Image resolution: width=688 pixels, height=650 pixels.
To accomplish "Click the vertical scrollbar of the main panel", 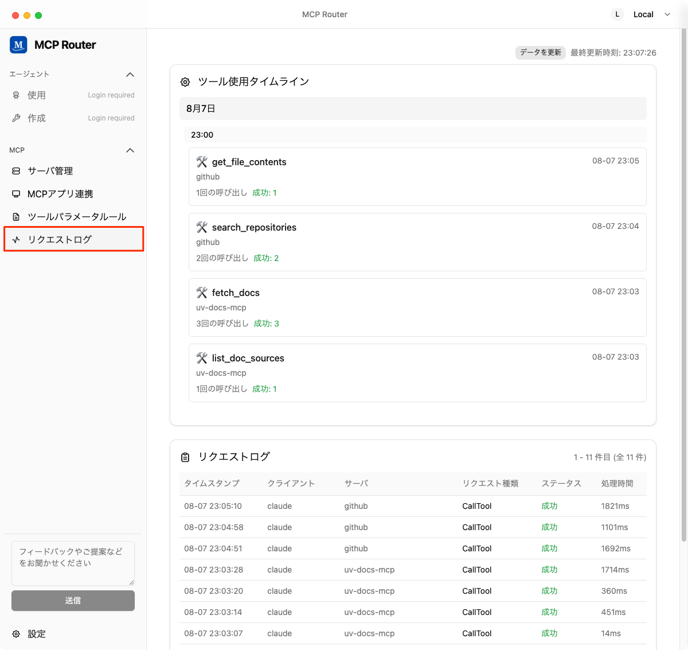I will (683, 284).
